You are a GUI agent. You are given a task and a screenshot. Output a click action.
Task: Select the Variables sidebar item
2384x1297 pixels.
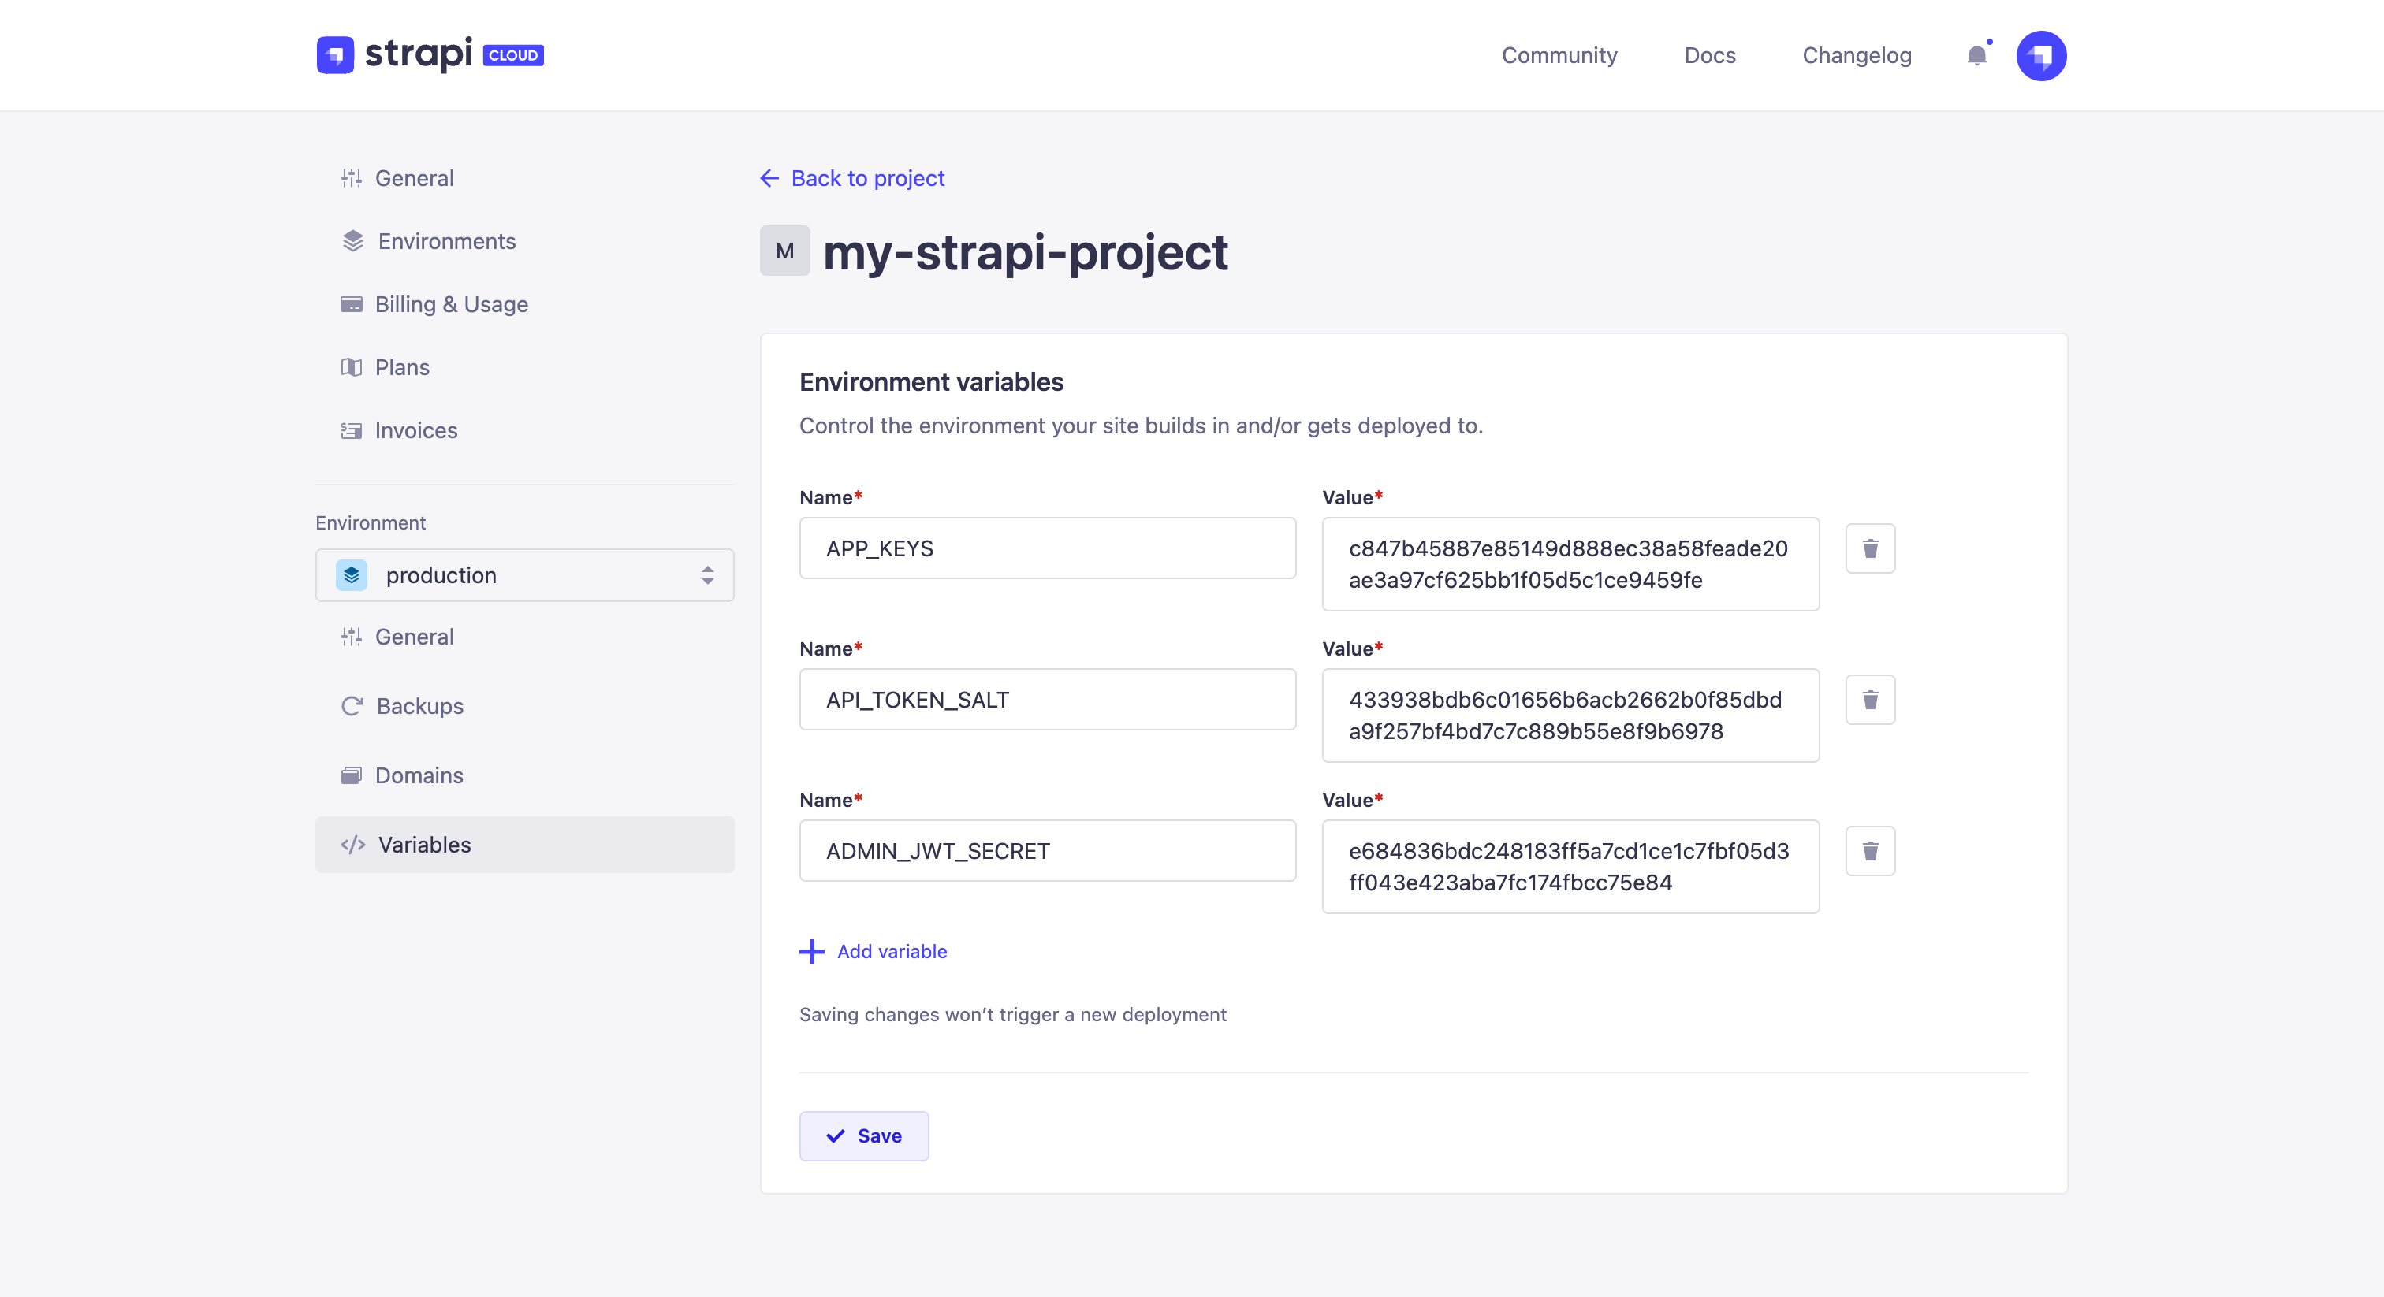point(525,845)
